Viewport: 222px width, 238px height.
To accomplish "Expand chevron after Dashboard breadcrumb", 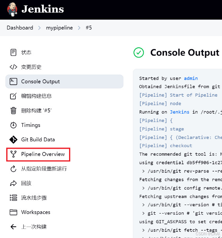I will (40, 28).
